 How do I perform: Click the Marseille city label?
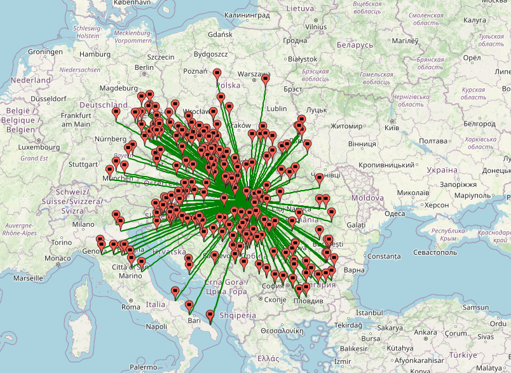[29, 278]
